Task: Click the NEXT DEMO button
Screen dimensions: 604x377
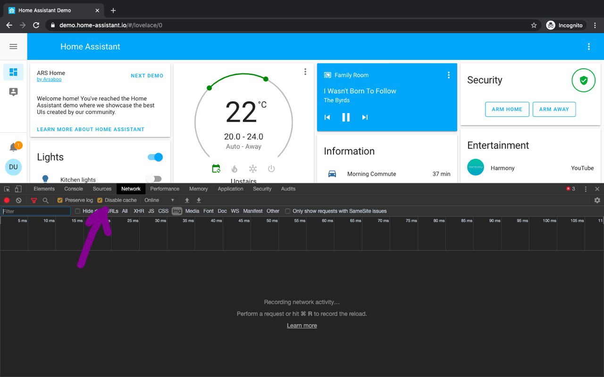Action: 147,75
